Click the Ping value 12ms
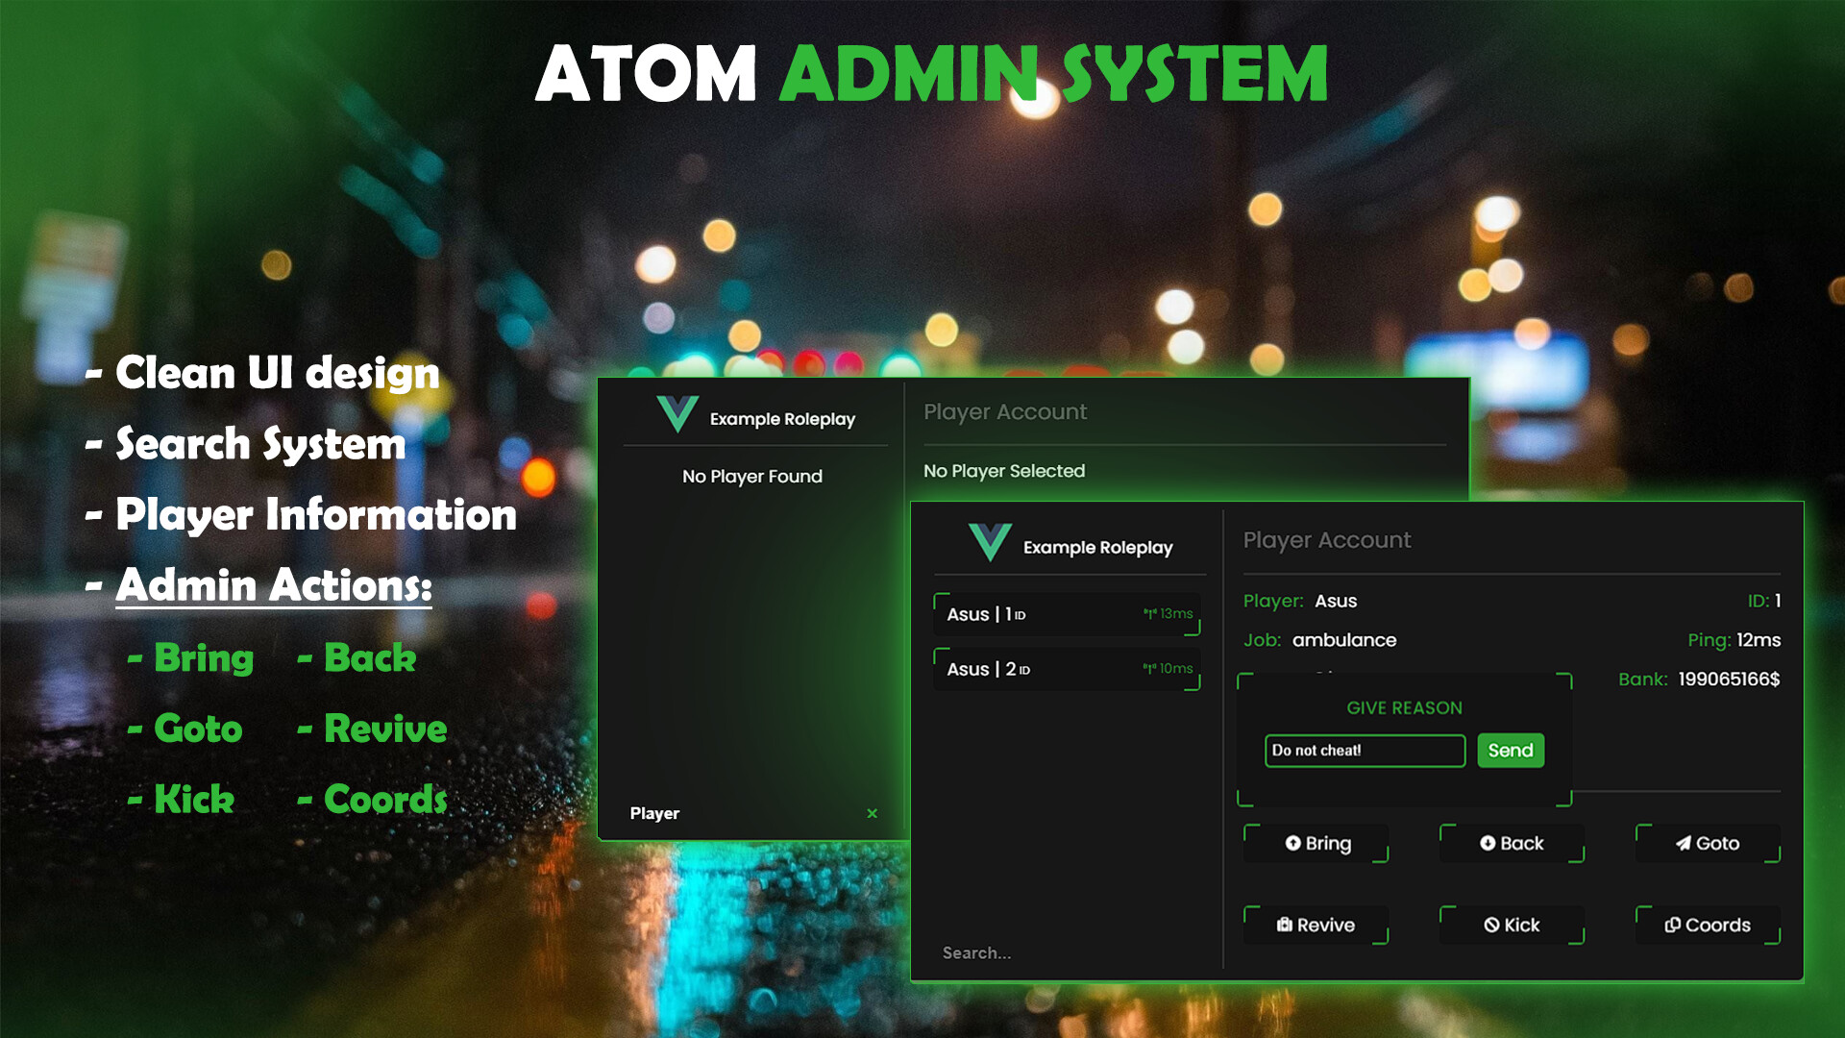 coord(1759,640)
